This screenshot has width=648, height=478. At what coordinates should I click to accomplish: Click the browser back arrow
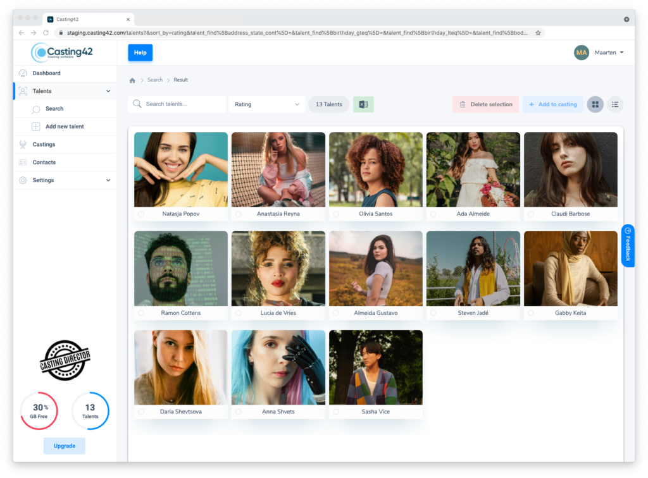pyautogui.click(x=22, y=33)
